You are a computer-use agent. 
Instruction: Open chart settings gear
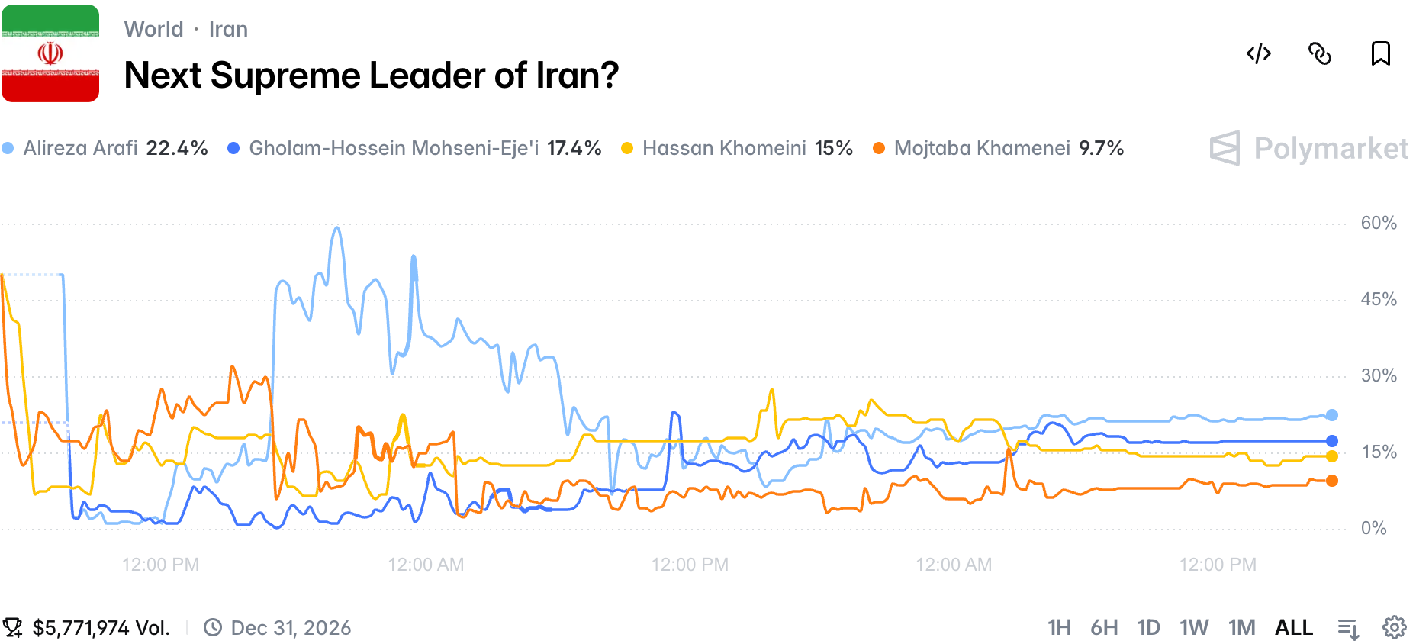point(1395,627)
